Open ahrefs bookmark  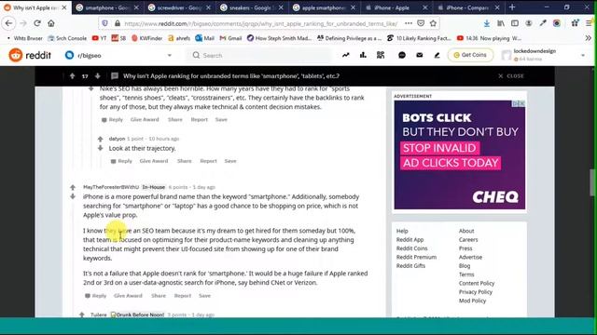point(179,38)
